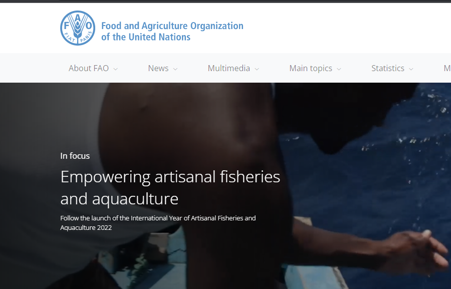Image resolution: width=451 pixels, height=289 pixels.
Task: Open the Food and Agriculture Organization title link
Action: pyautogui.click(x=172, y=32)
